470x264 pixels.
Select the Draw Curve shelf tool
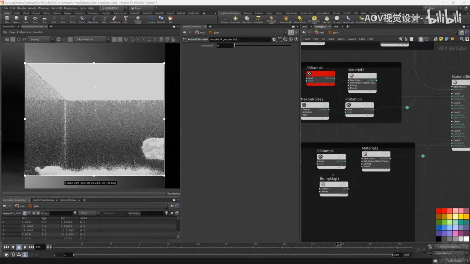click(93, 19)
